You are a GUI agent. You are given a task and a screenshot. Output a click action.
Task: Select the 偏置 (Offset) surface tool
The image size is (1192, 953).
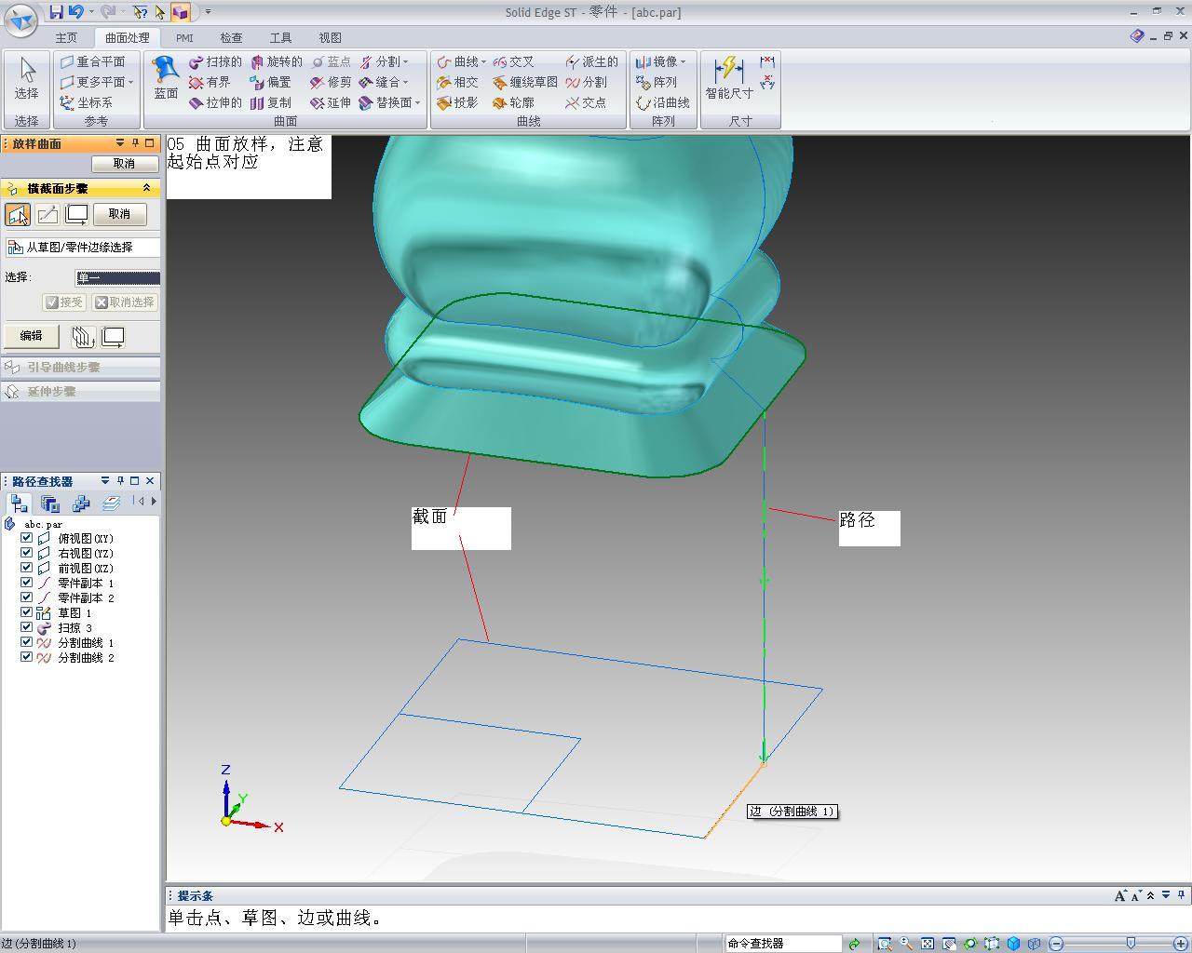(270, 82)
